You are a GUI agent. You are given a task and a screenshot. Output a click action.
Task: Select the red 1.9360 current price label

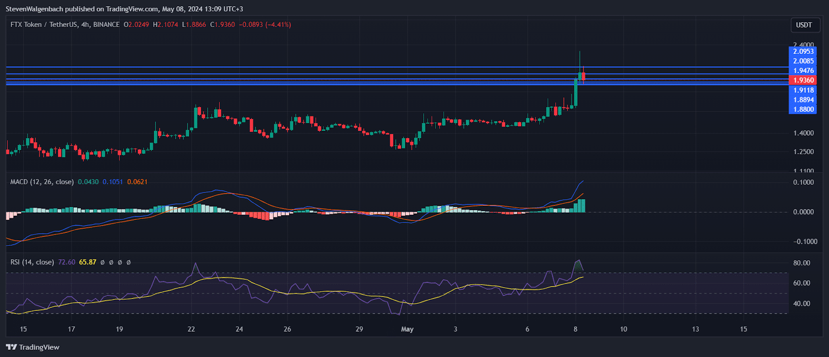(803, 80)
